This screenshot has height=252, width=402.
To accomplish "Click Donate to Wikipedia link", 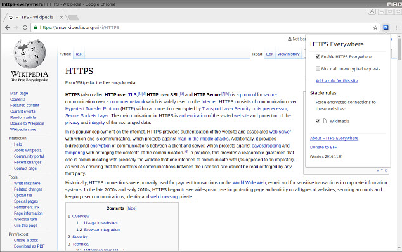I will 27,123.
